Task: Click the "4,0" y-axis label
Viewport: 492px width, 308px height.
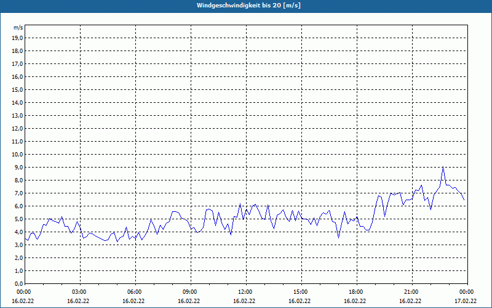Action: 19,232
